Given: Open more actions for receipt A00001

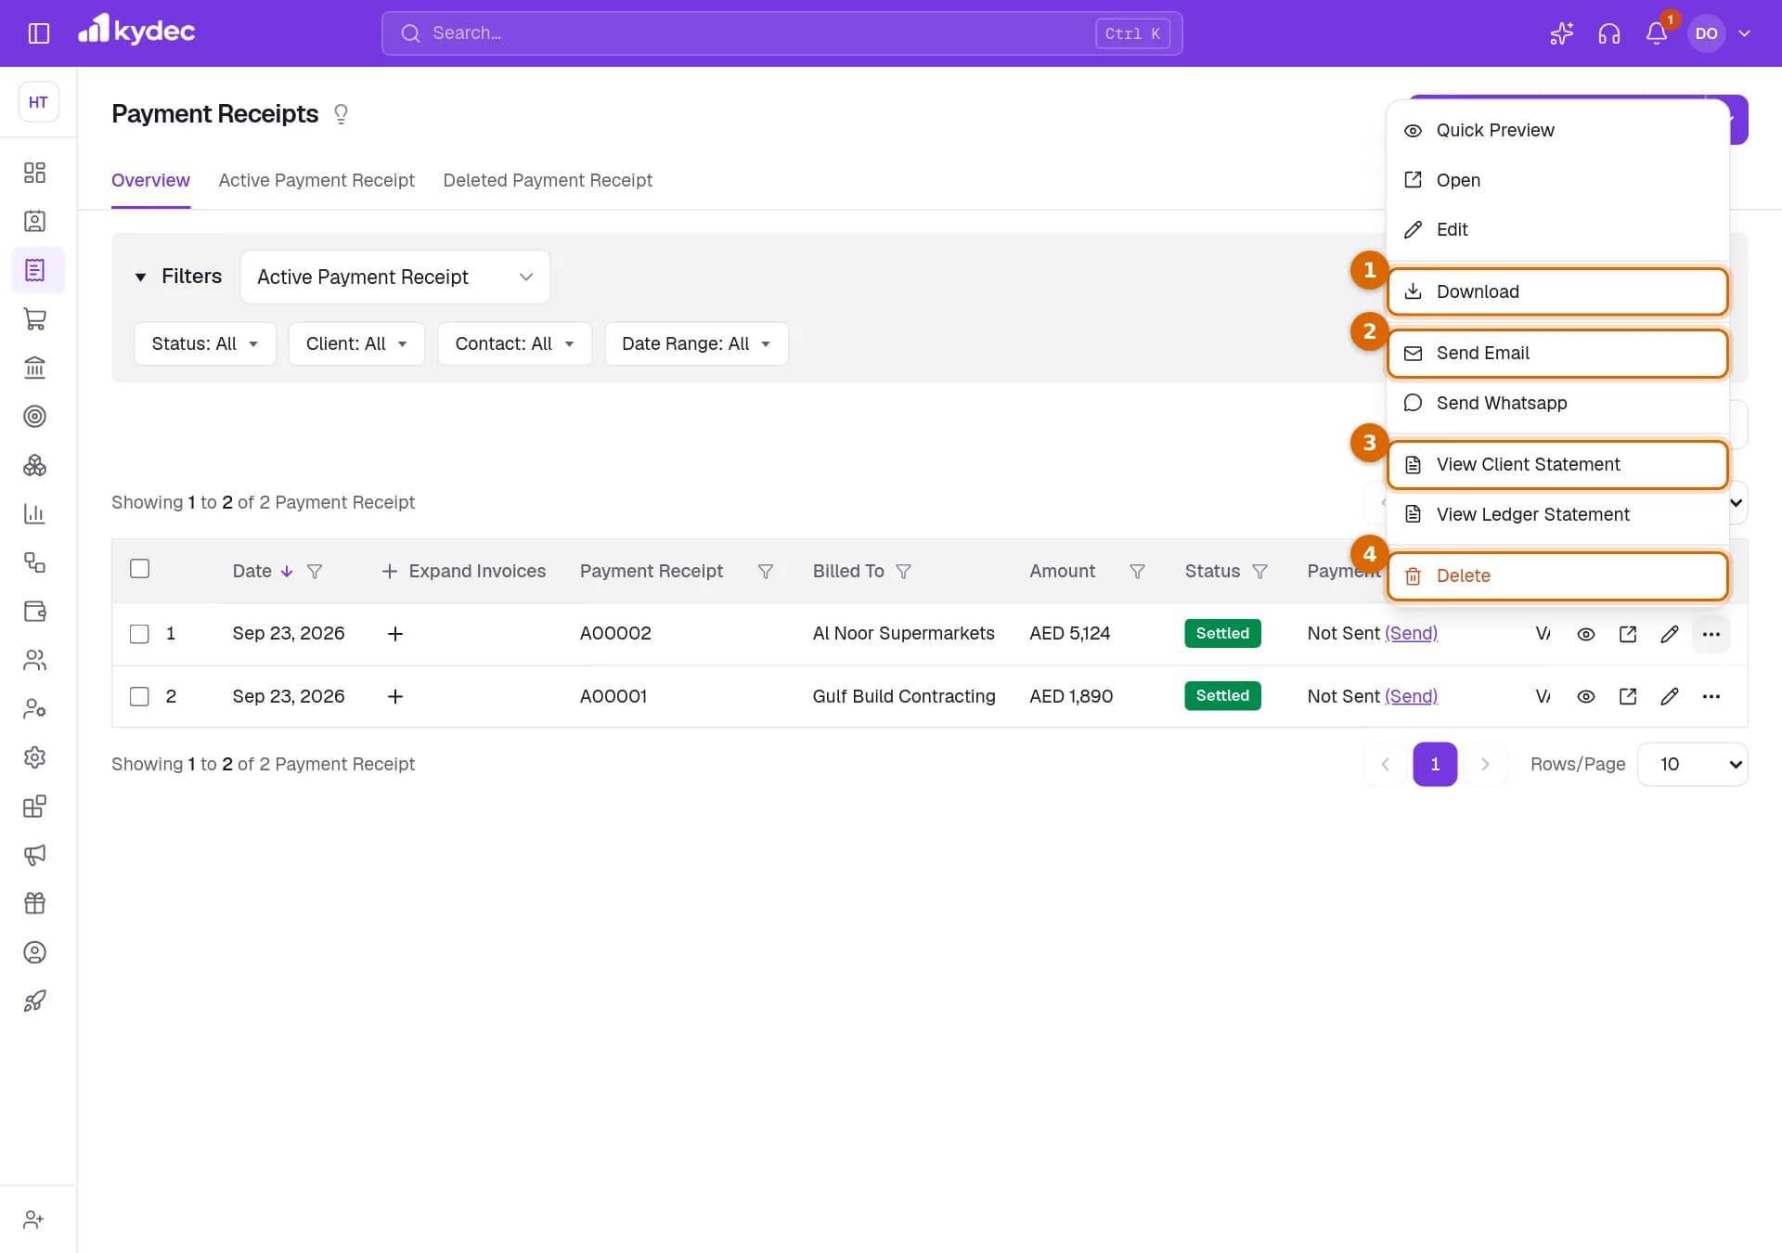Looking at the screenshot, I should [x=1711, y=696].
